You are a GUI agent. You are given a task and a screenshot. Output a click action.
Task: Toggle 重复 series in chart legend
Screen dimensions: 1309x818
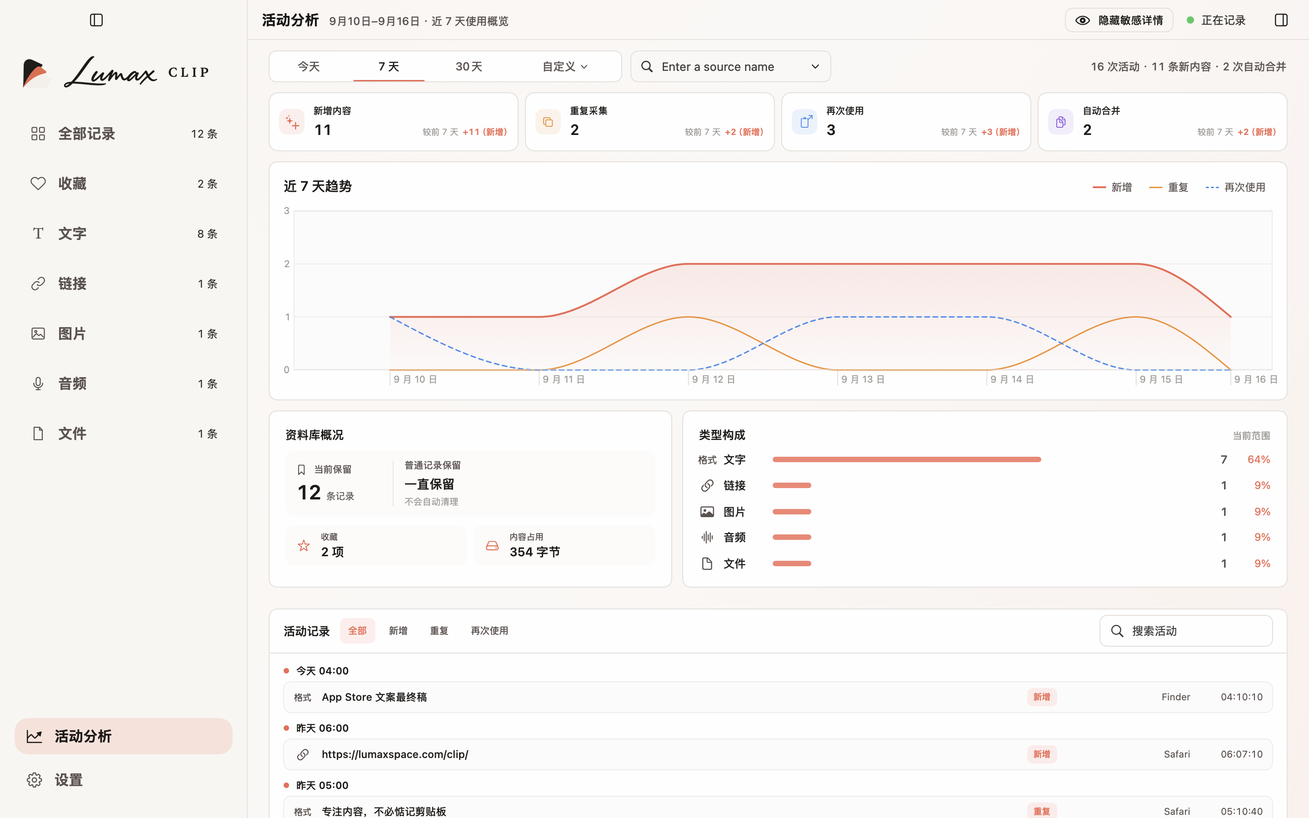[1169, 187]
